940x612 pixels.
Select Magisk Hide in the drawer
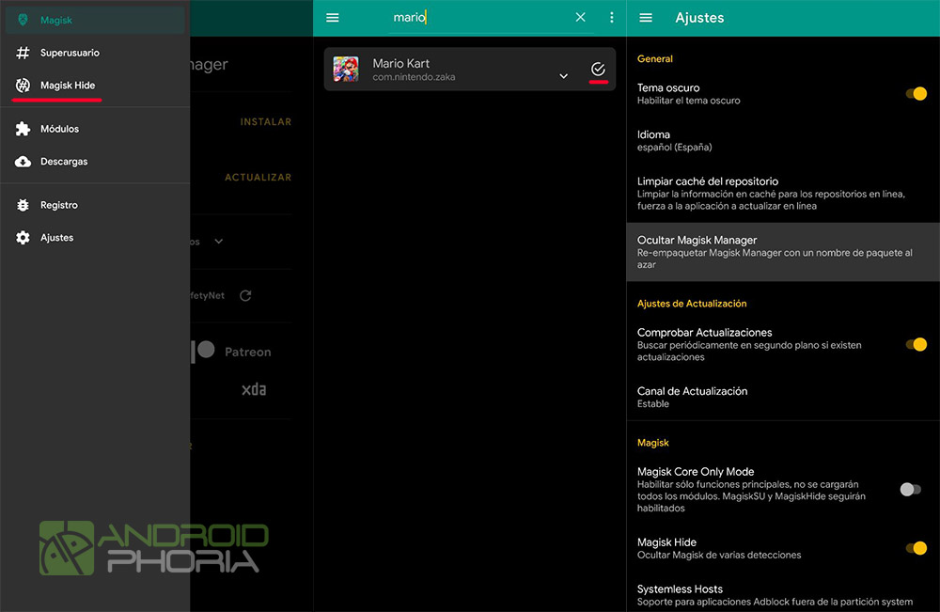click(95, 86)
